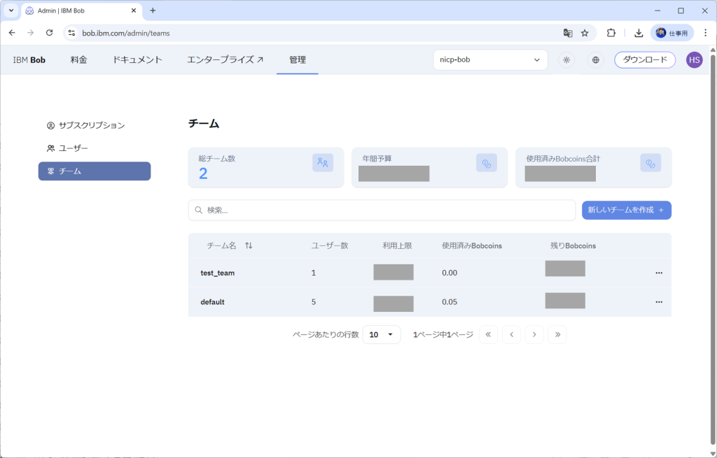The height and width of the screenshot is (458, 717).
Task: Click the address bar URL
Action: [x=126, y=33]
